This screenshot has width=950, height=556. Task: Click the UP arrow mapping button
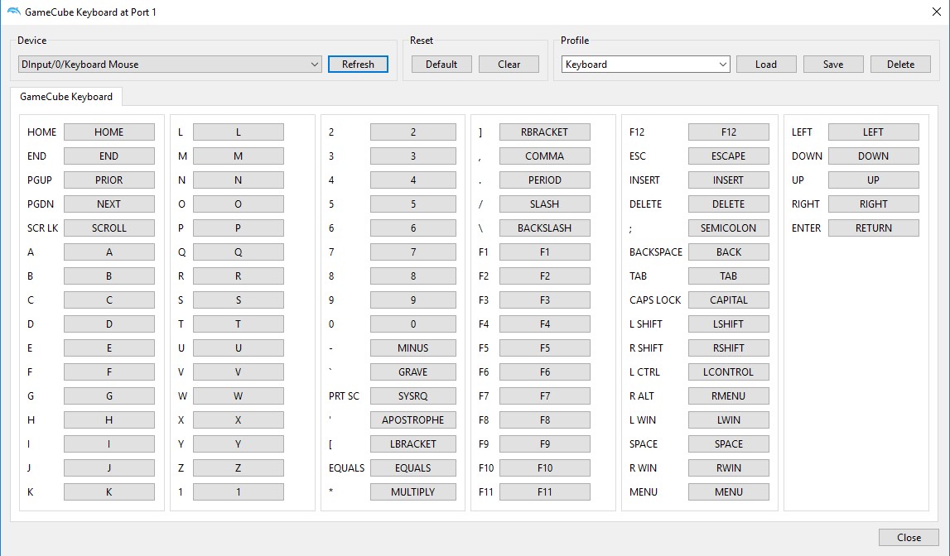tap(874, 180)
